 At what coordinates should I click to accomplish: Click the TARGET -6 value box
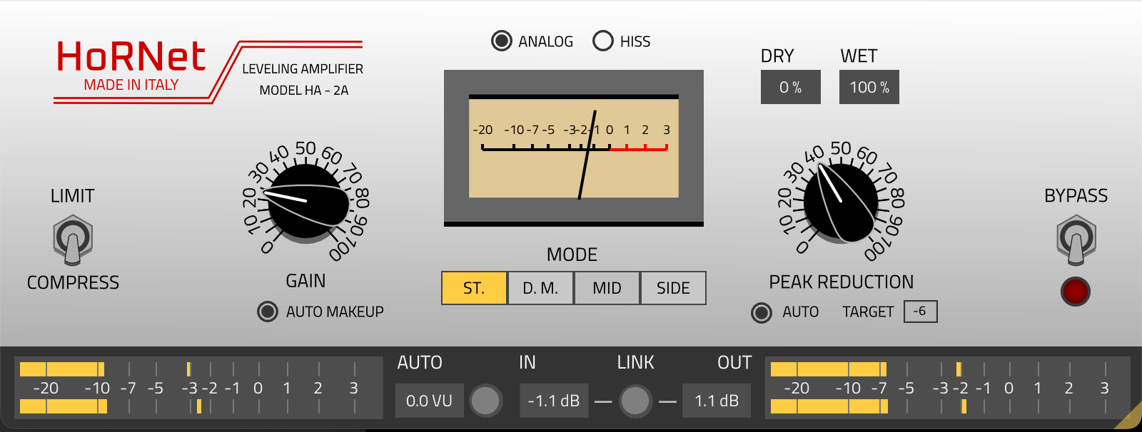[921, 312]
